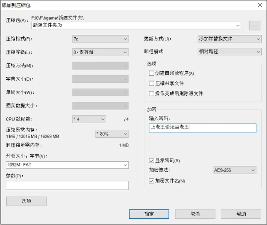Screen dimensions: 267x225
Task: Expand the 压缩等级 dropdown showing 仅存储
Action: pyautogui.click(x=100, y=52)
